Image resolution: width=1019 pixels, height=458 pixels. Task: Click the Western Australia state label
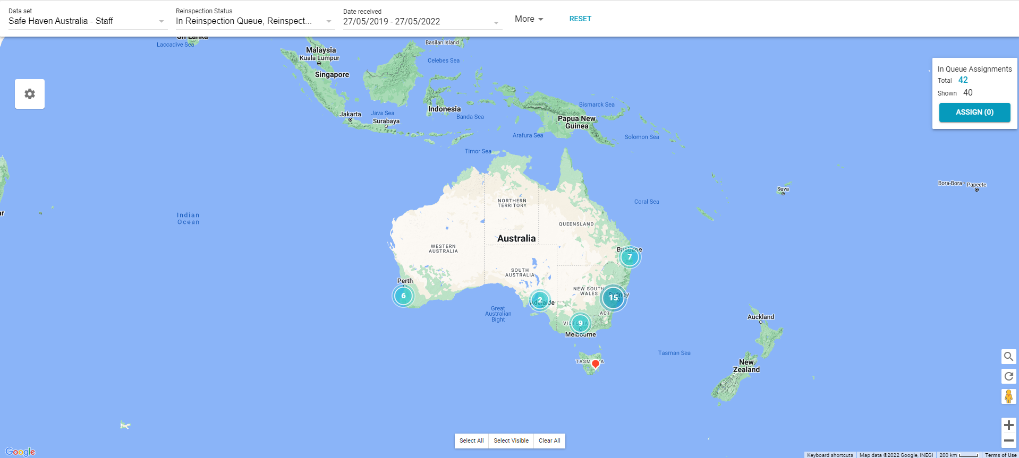pyautogui.click(x=444, y=248)
